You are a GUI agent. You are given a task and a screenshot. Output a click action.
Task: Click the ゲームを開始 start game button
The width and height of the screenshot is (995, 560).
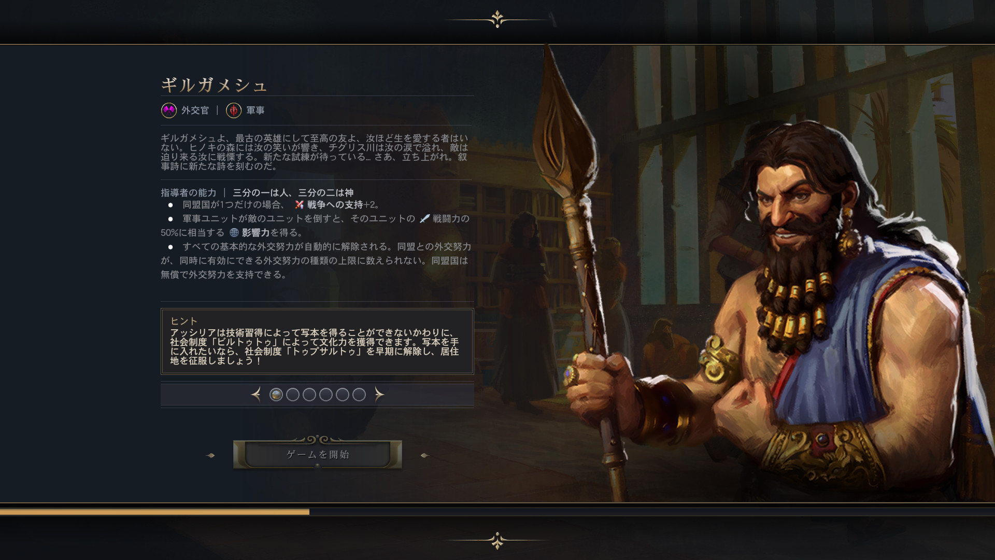coord(318,455)
